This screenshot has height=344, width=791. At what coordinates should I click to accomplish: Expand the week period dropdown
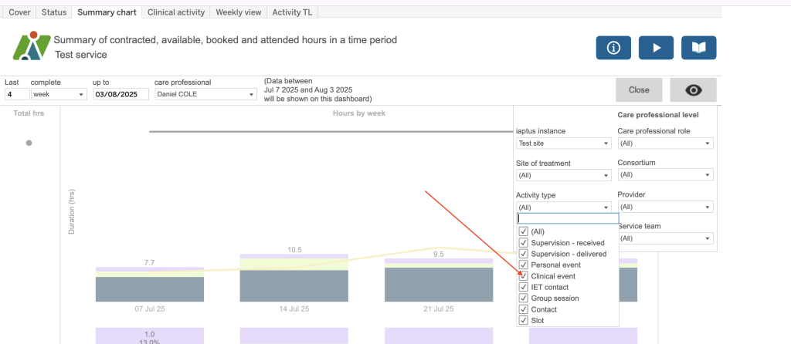pyautogui.click(x=59, y=95)
